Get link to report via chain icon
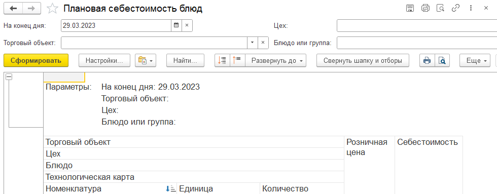 tap(455, 8)
